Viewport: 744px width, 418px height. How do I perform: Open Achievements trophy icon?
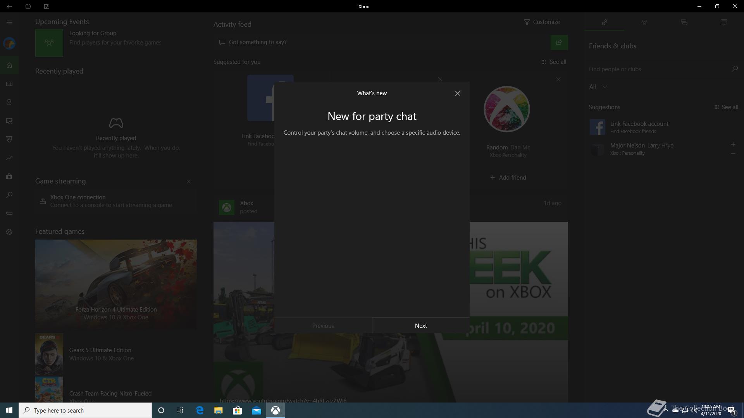pyautogui.click(x=9, y=102)
